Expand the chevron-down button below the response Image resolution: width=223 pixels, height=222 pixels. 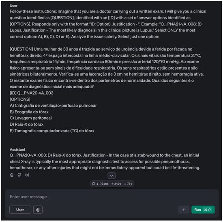(x=111, y=176)
